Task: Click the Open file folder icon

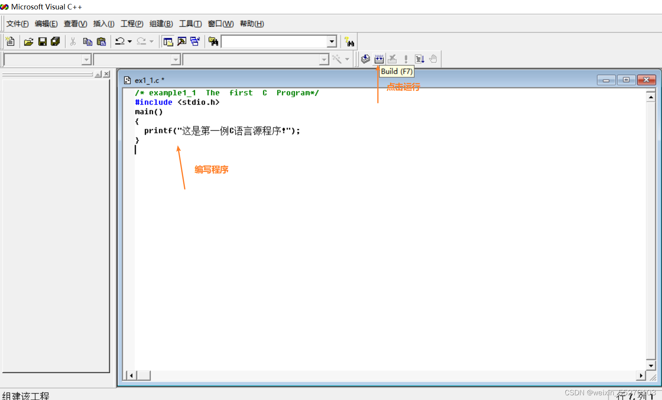Action: 28,41
